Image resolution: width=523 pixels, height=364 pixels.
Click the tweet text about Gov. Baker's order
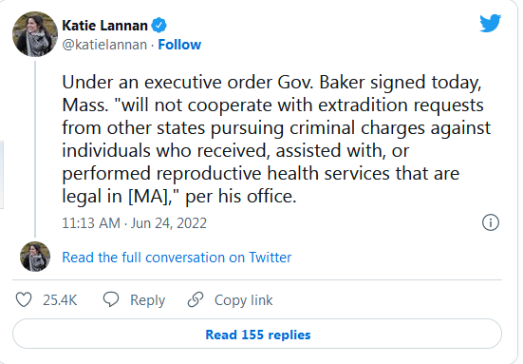276,139
